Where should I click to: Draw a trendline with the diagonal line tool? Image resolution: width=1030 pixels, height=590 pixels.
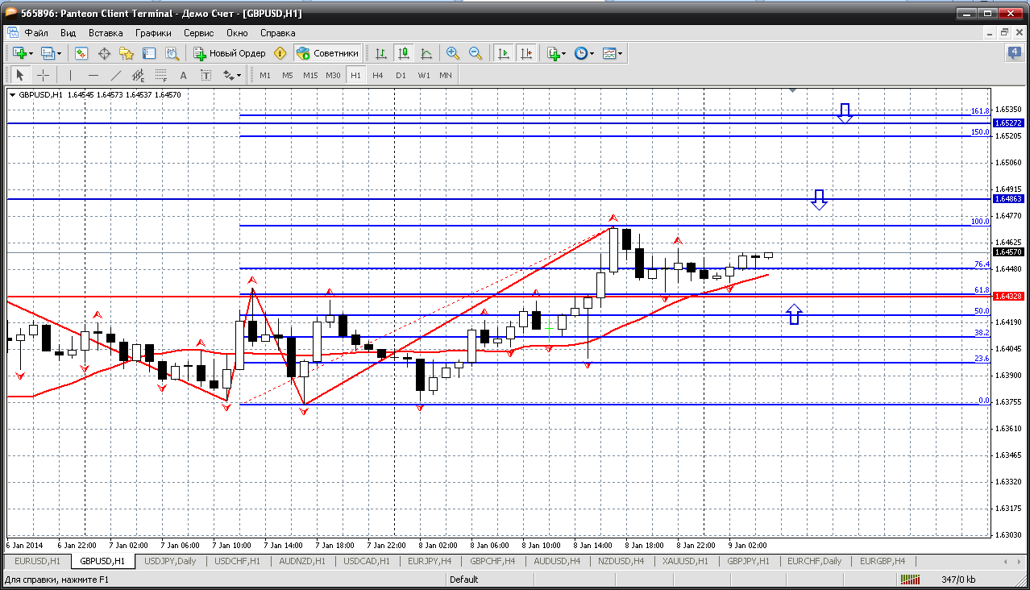point(115,75)
